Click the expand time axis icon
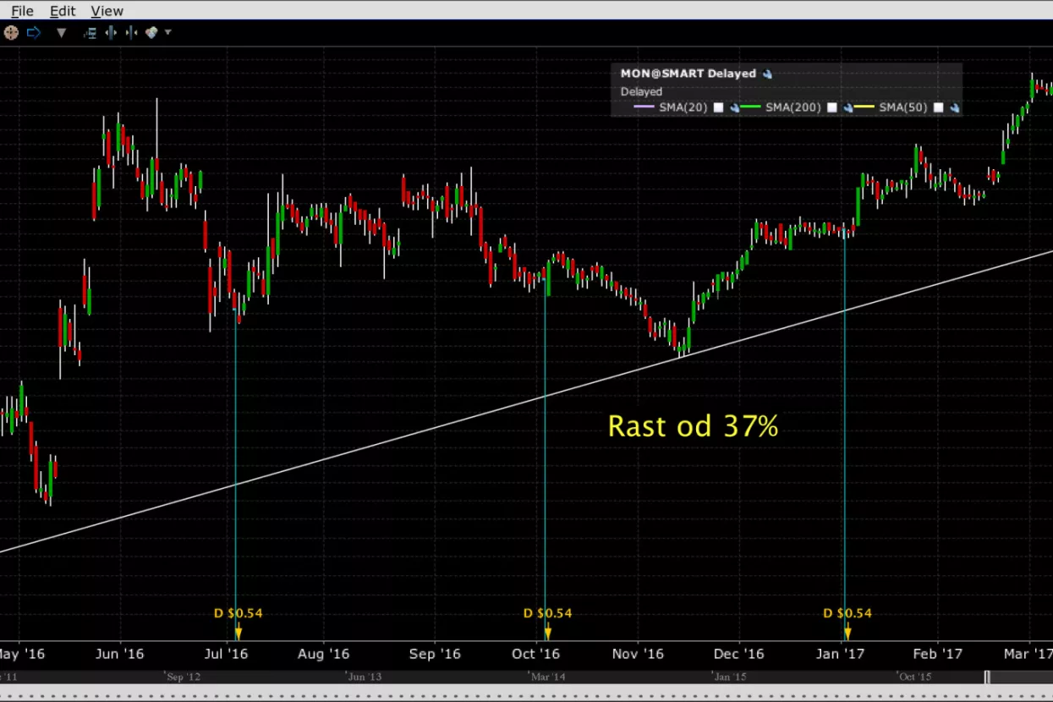The image size is (1053, 702). click(x=111, y=33)
